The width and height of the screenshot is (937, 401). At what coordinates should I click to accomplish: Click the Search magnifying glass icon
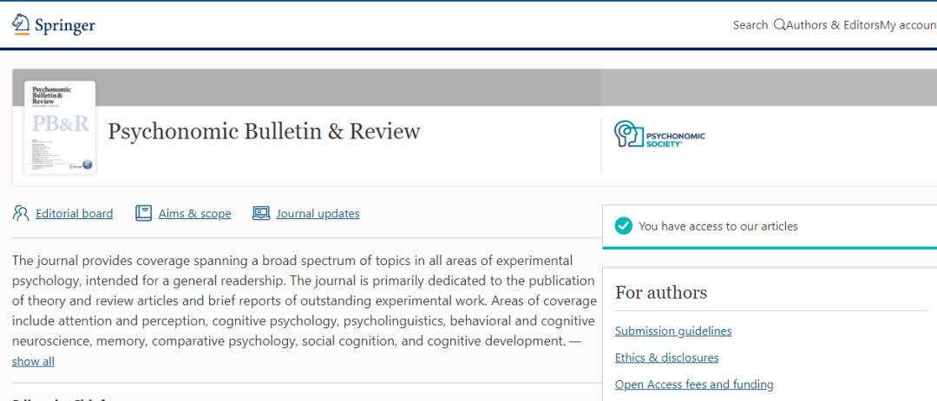pos(778,25)
